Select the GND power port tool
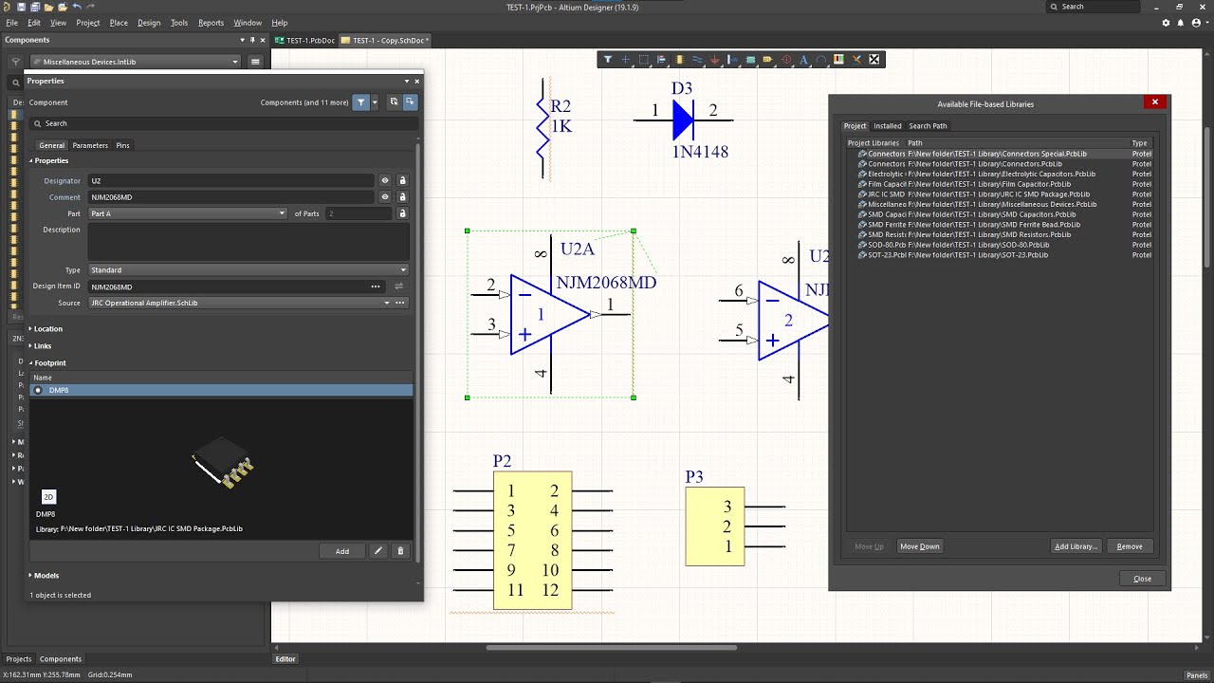The height and width of the screenshot is (683, 1214). (x=715, y=59)
